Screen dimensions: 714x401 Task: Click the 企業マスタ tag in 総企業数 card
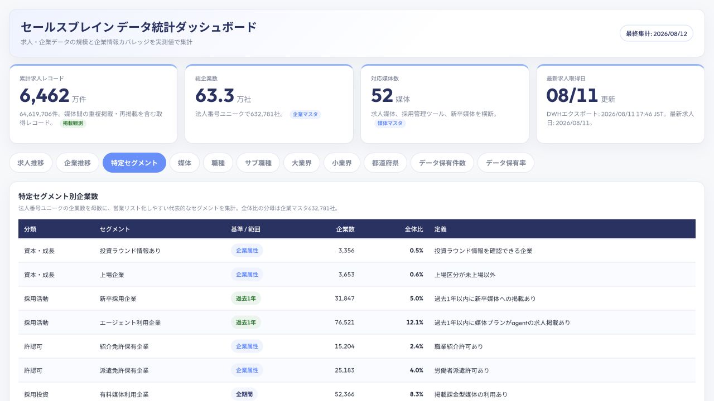click(305, 114)
